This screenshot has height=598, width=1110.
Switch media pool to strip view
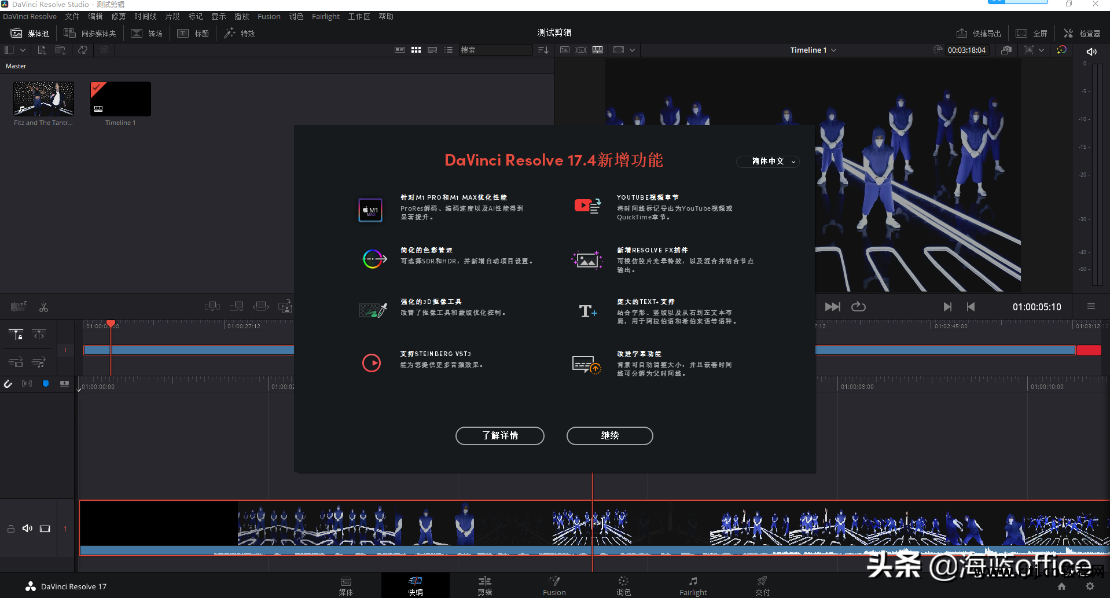pos(432,50)
